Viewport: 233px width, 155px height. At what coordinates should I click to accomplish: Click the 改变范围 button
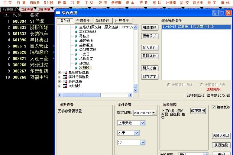coord(198,111)
